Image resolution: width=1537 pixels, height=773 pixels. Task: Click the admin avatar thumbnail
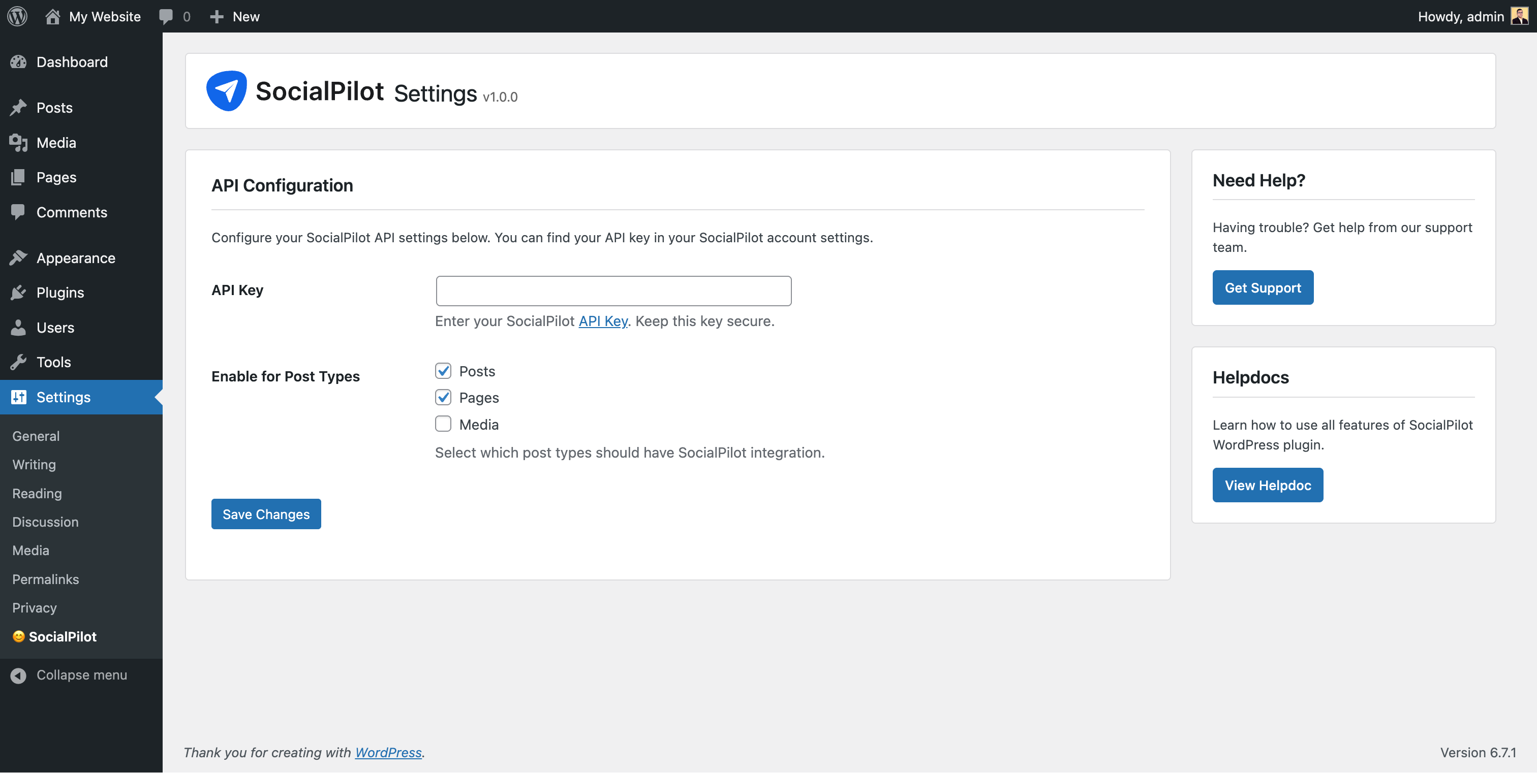(x=1519, y=16)
